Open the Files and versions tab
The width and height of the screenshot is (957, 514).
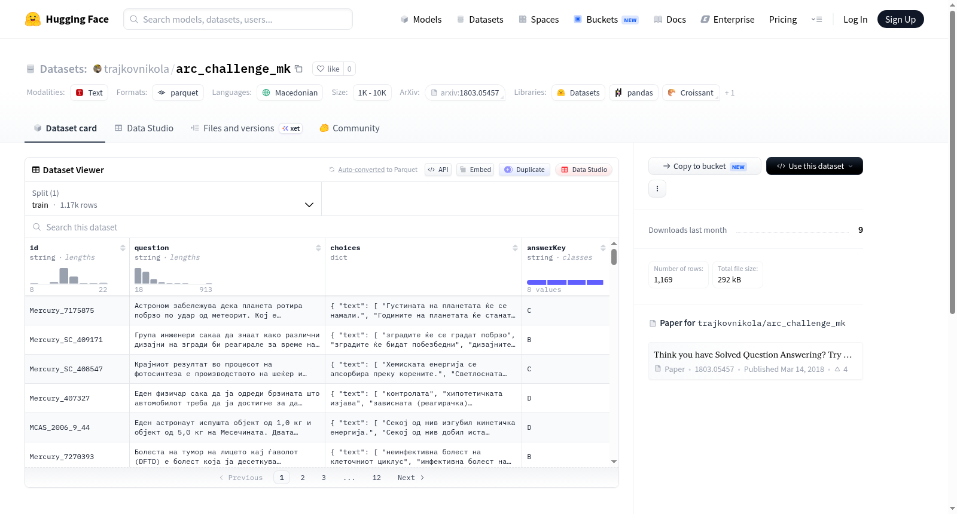pyautogui.click(x=246, y=128)
